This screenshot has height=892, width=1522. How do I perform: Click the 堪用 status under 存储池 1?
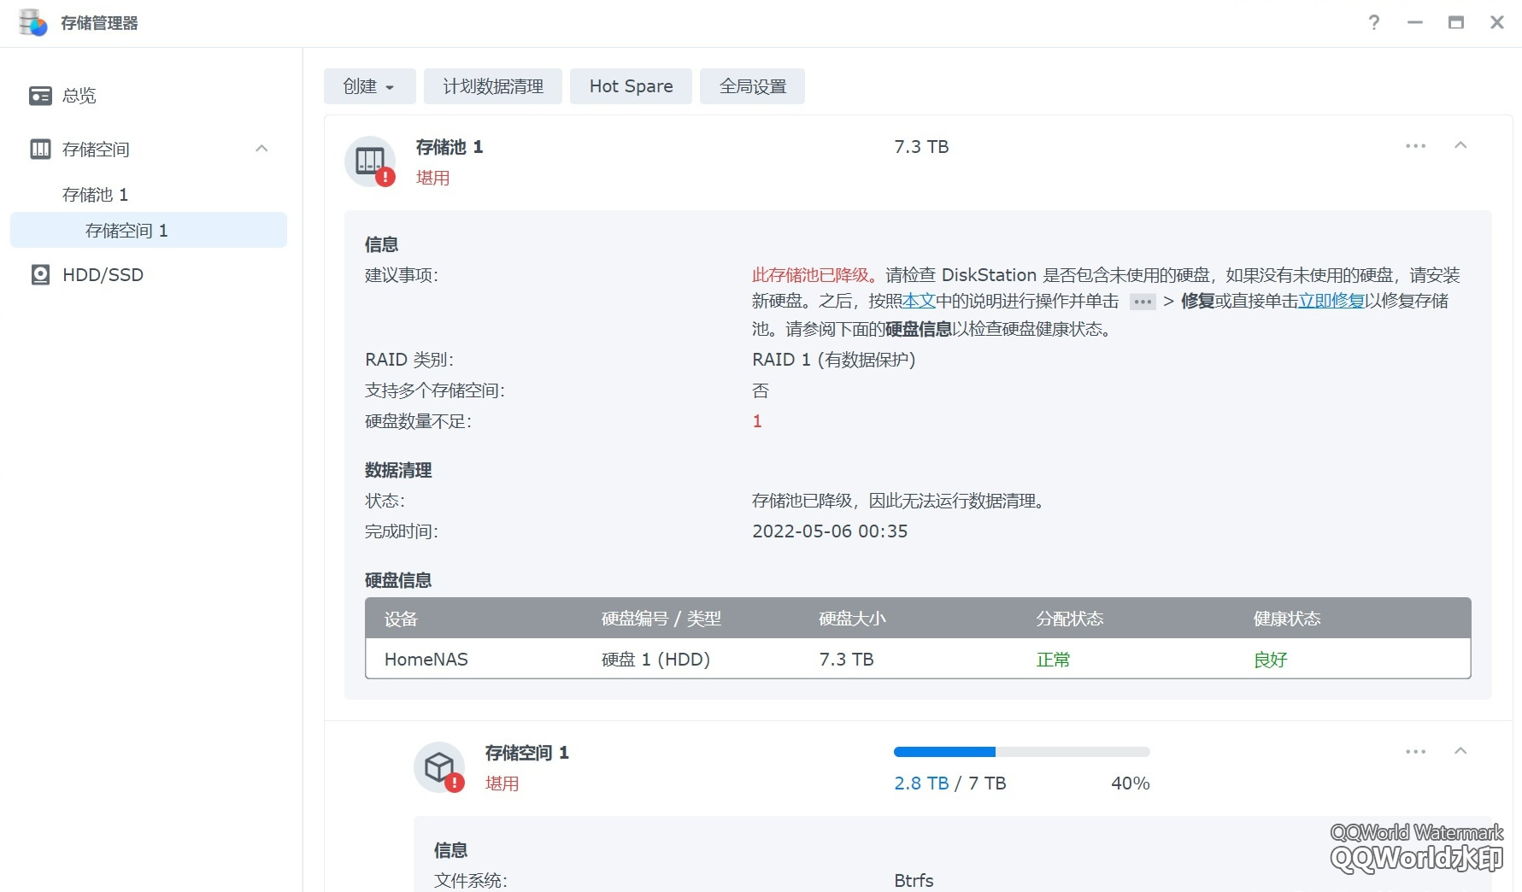click(x=432, y=178)
